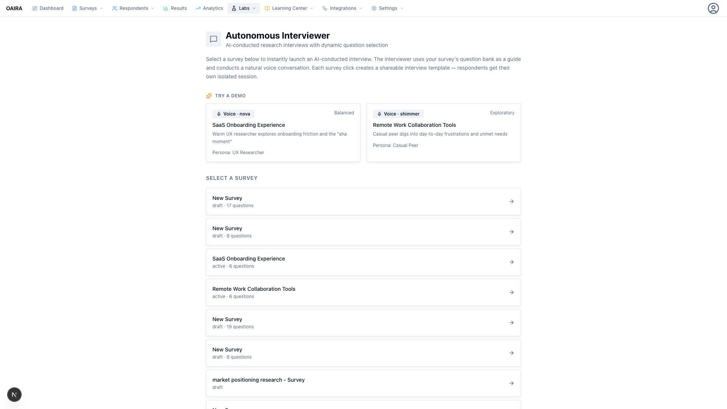Click the microphone icon in Voice nova badge
Screen dimensions: 727x409
pos(219,114)
